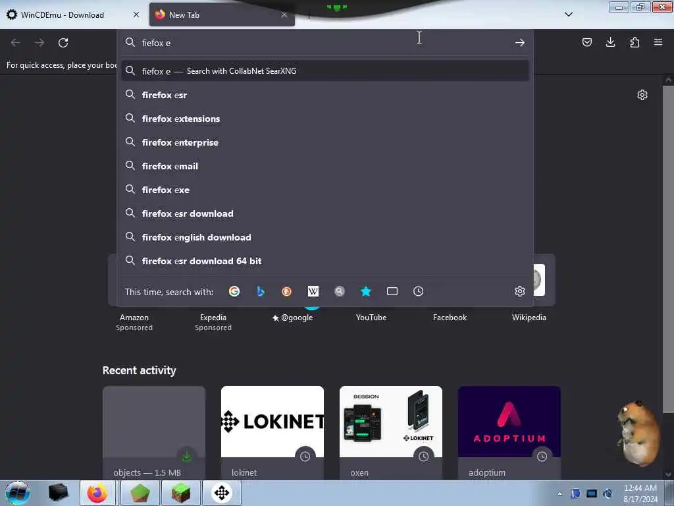Open the Extensions puzzle icon
The width and height of the screenshot is (674, 506).
(x=635, y=42)
